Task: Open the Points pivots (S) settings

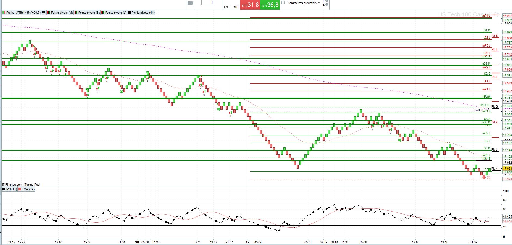Action: 89,13
